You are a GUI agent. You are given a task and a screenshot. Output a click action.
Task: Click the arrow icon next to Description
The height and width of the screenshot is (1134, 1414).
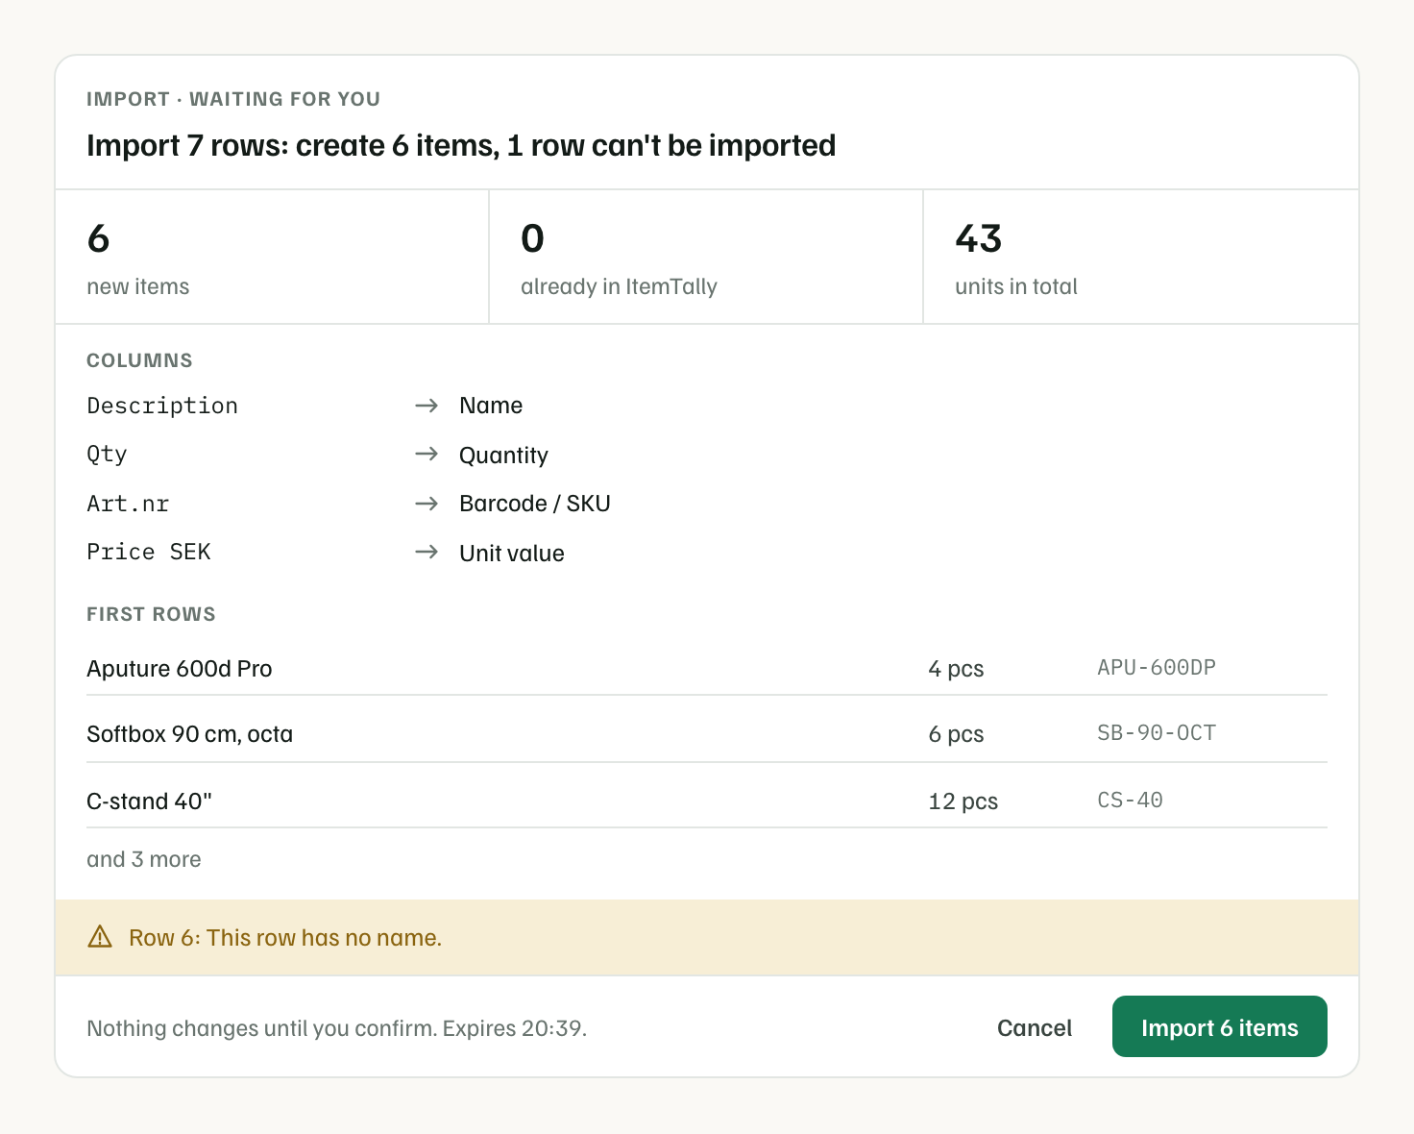tap(427, 406)
